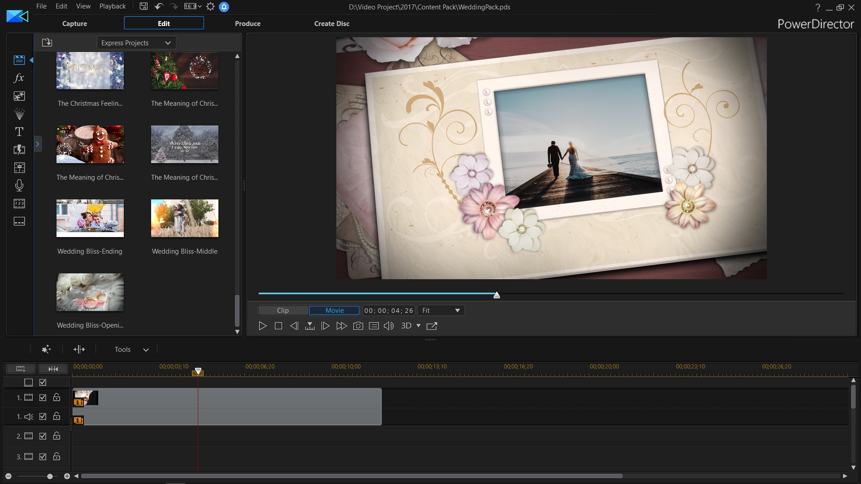Click the timeline zoom slider handle
Viewport: 861px width, 484px height.
(50, 476)
